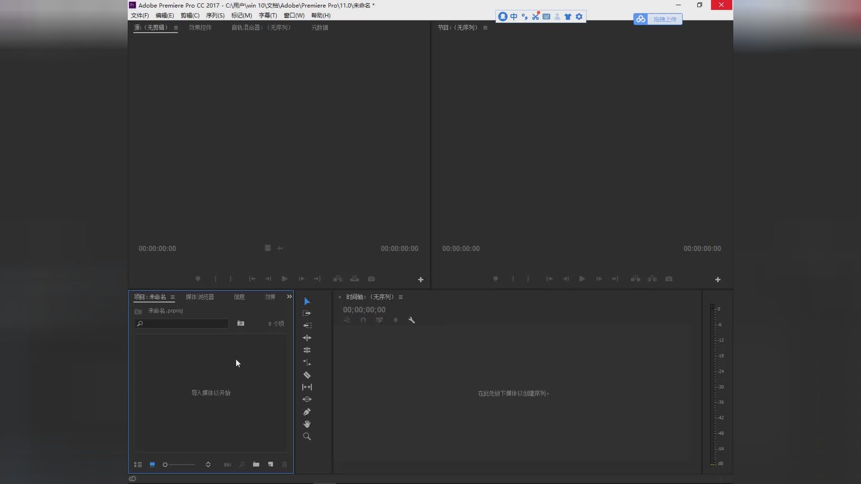
Task: Click Insert button in Source monitor
Action: point(338,279)
